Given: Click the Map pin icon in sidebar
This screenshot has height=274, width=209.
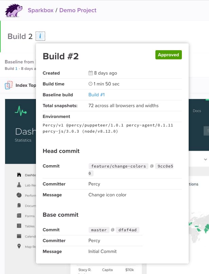Looking at the screenshot, I should click(x=19, y=246).
